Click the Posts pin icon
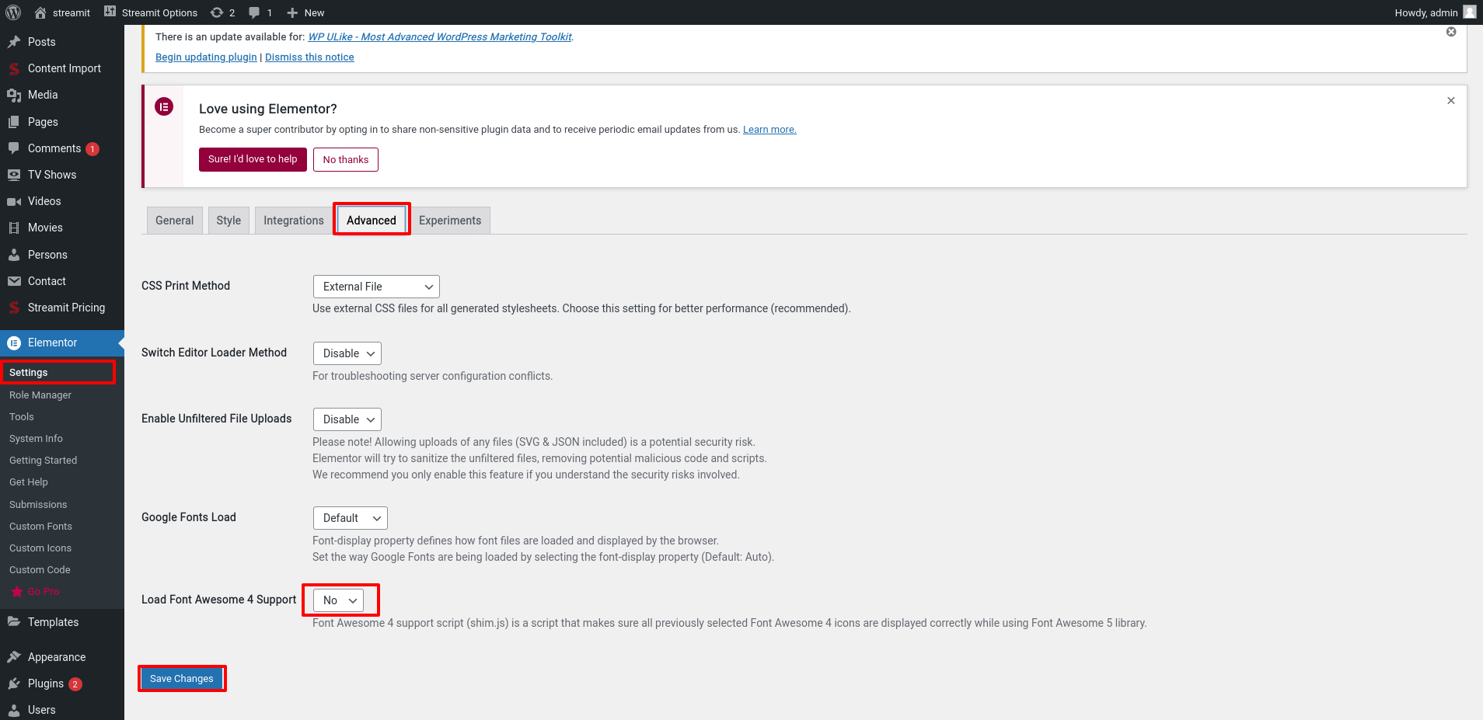This screenshot has width=1483, height=720. (14, 42)
